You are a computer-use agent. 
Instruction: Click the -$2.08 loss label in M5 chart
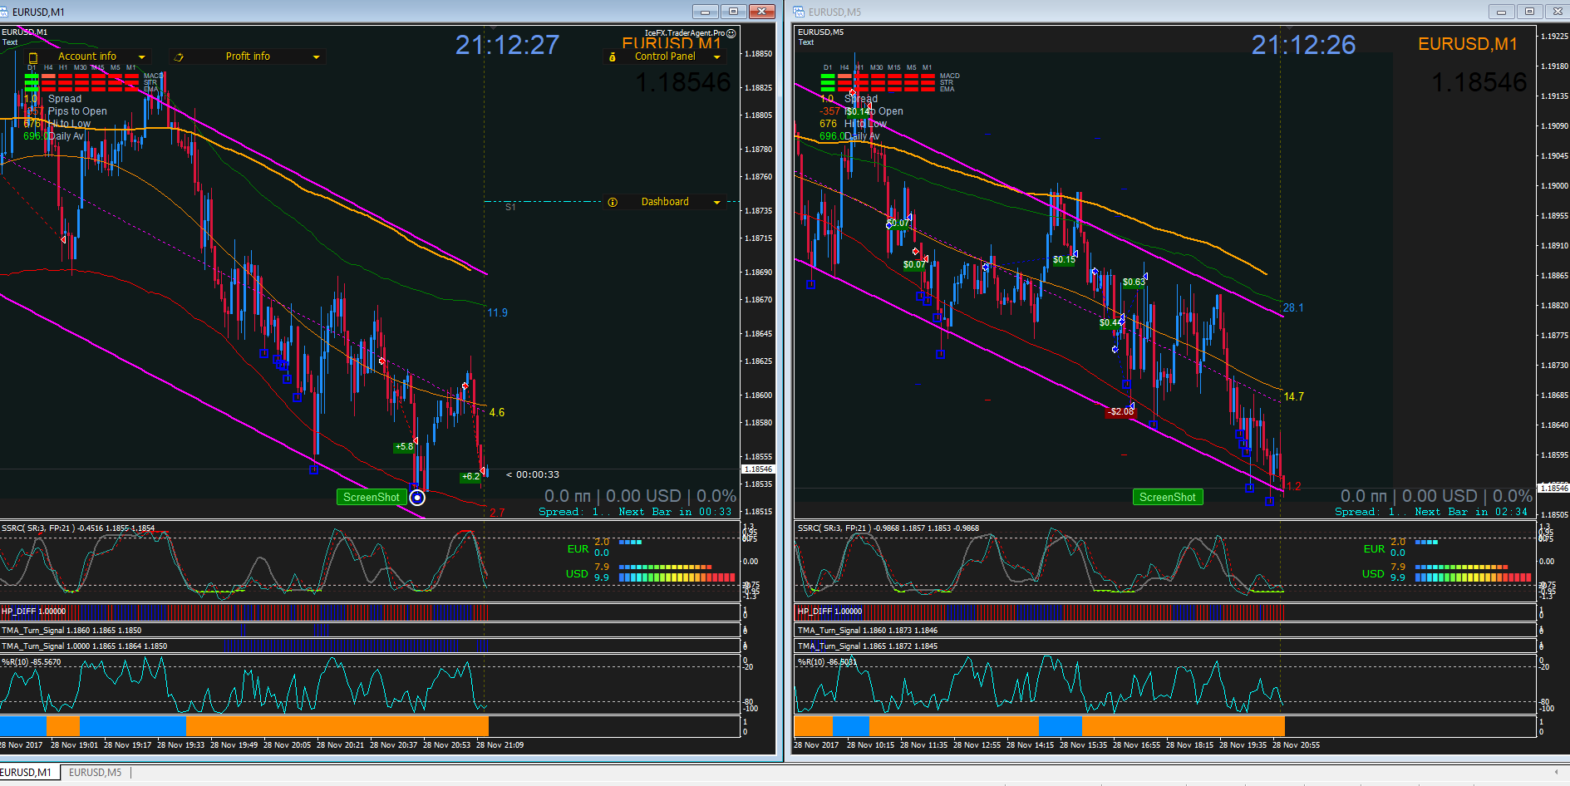tap(1120, 412)
